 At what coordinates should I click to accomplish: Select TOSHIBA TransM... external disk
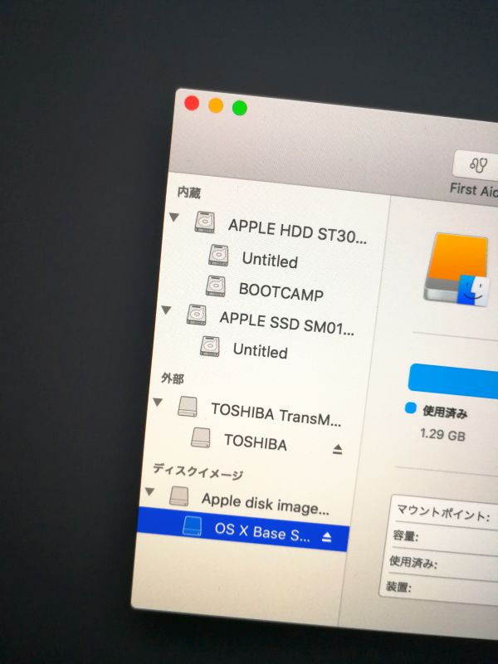[276, 414]
